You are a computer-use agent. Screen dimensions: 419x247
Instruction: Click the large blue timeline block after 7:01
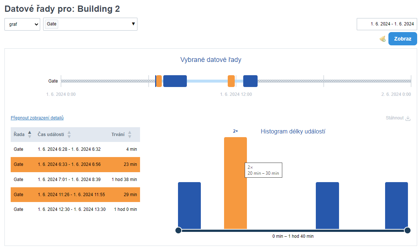point(175,81)
